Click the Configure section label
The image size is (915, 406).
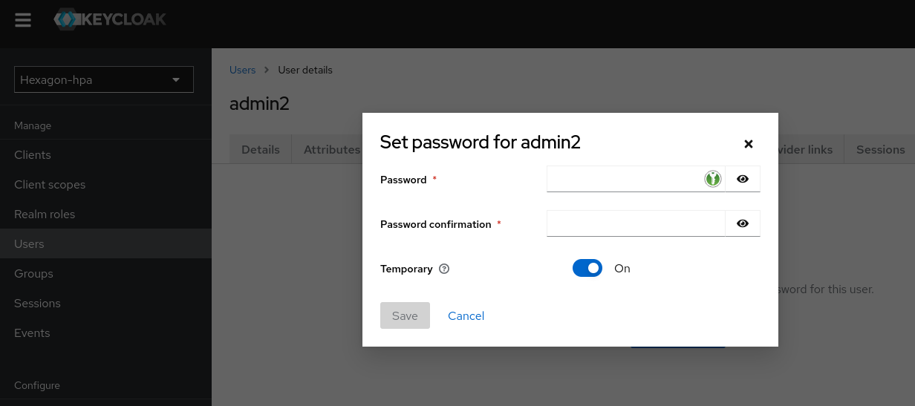coord(37,385)
